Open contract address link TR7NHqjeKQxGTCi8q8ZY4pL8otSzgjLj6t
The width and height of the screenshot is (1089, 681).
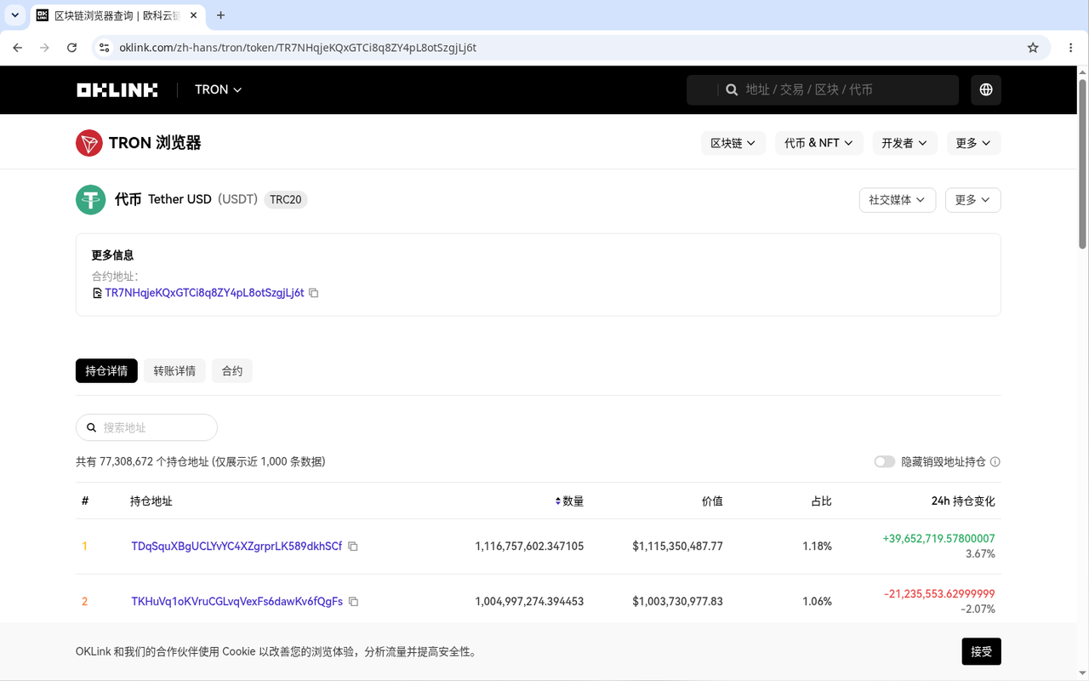[x=204, y=293]
